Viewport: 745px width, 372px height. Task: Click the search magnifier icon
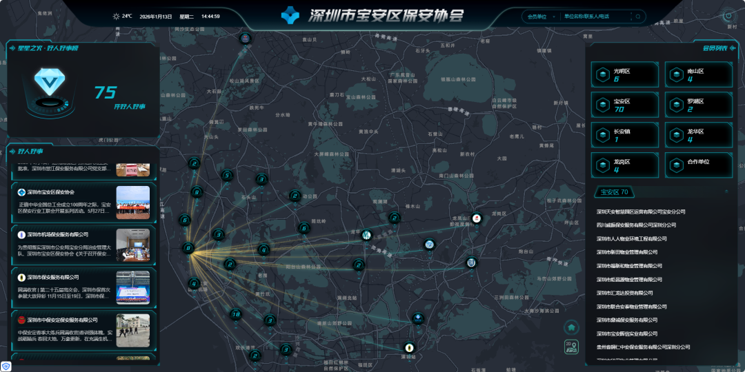638,16
